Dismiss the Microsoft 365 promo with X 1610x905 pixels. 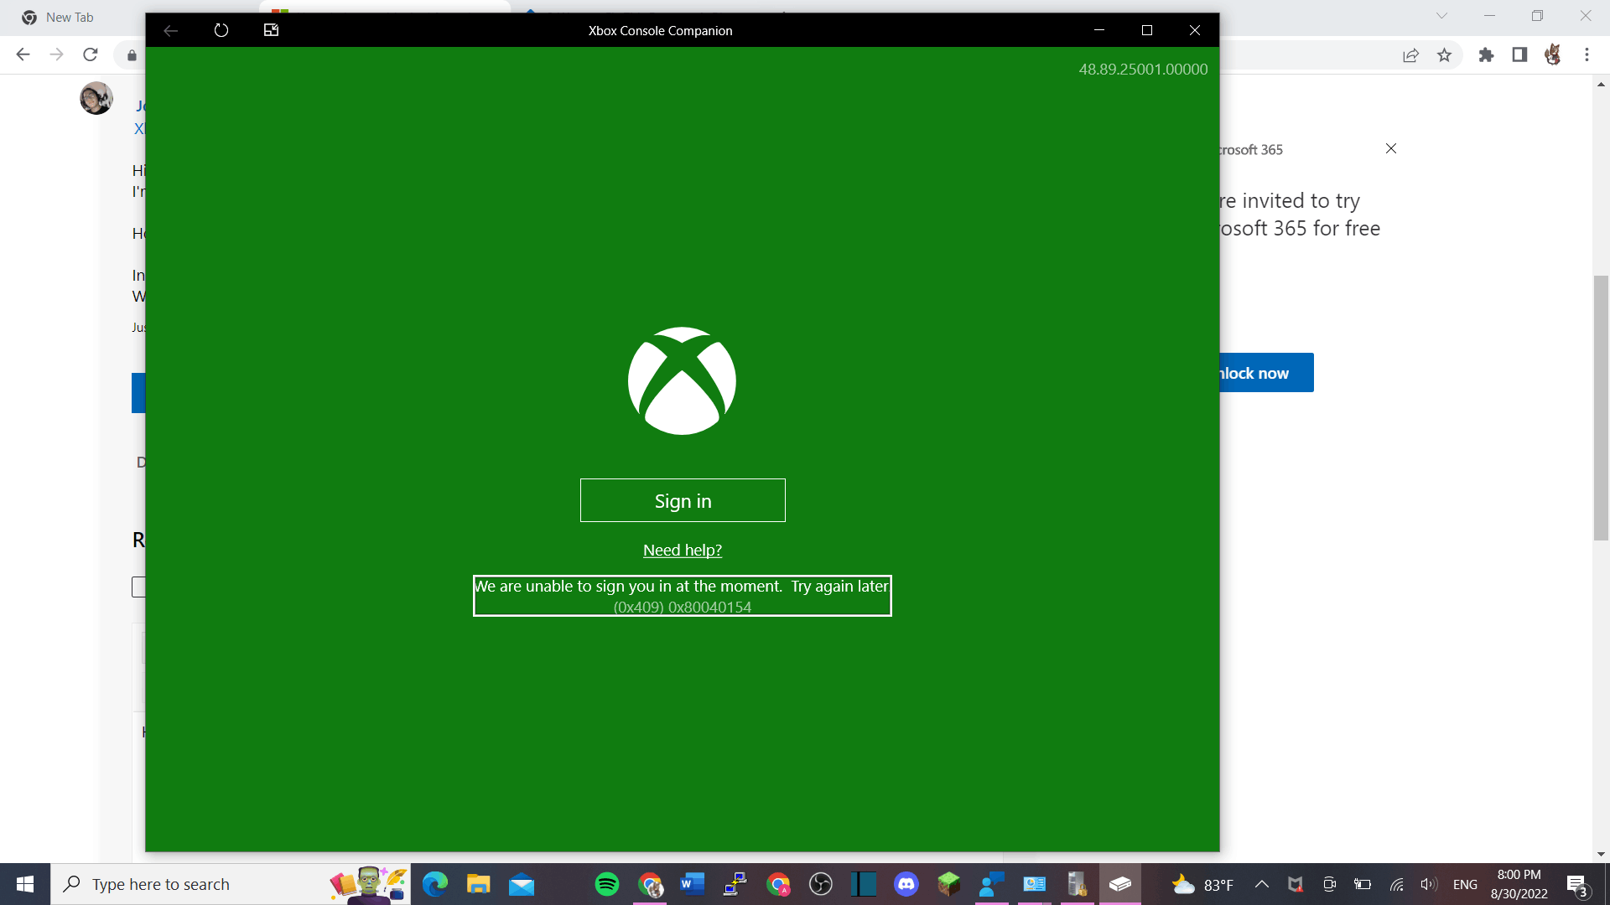tap(1391, 148)
